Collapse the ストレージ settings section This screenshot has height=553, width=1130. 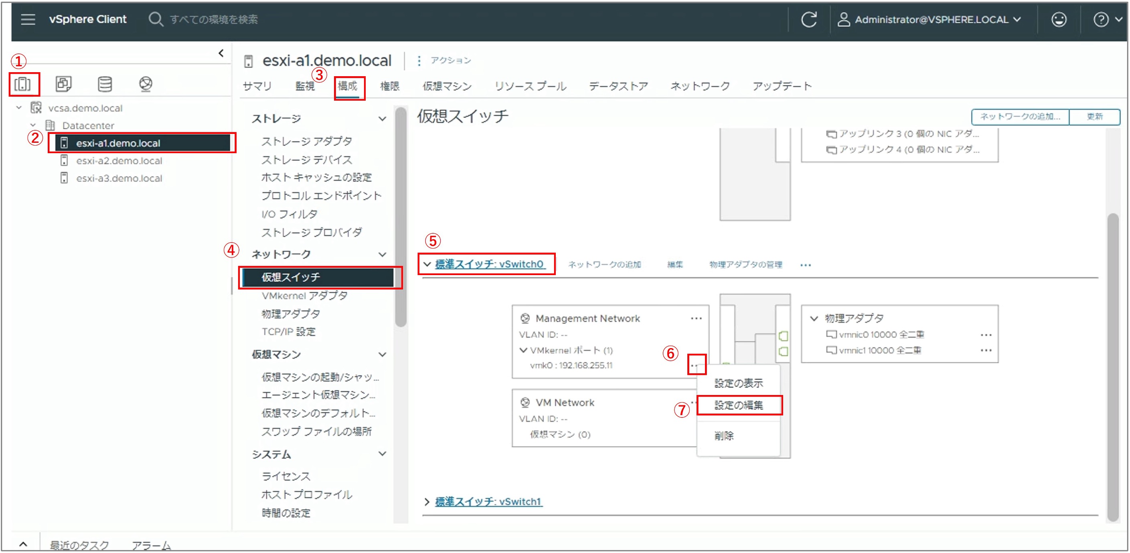(x=382, y=118)
